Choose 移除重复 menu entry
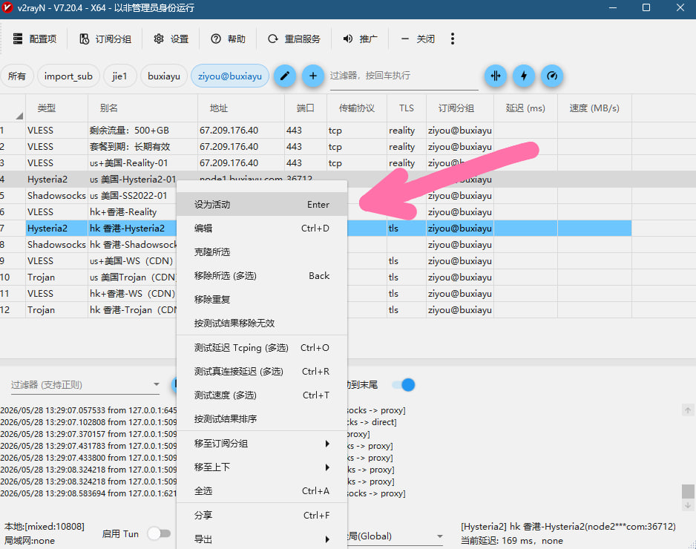Screen dimensions: 696x549 click(x=262, y=299)
